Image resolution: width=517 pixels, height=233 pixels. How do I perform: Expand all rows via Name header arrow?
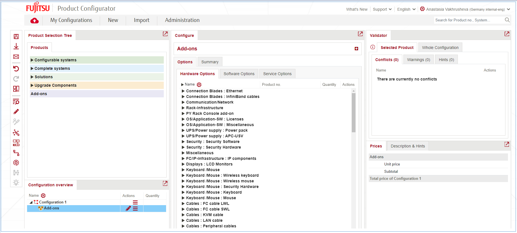tap(182, 84)
